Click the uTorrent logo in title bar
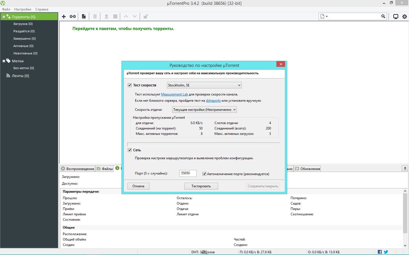Screen dimensions: 409x255 pos(3,3)
